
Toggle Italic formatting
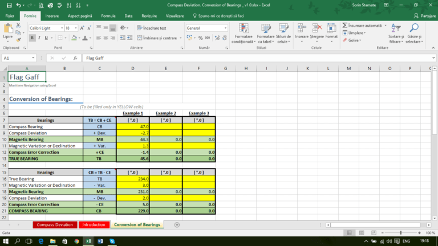[x=40, y=38]
